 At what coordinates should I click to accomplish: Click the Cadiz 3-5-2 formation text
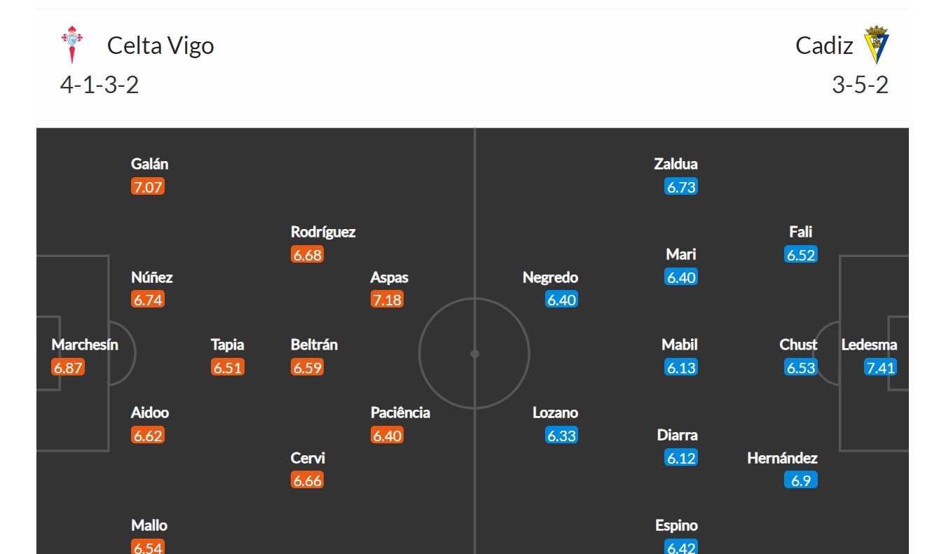pyautogui.click(x=860, y=85)
